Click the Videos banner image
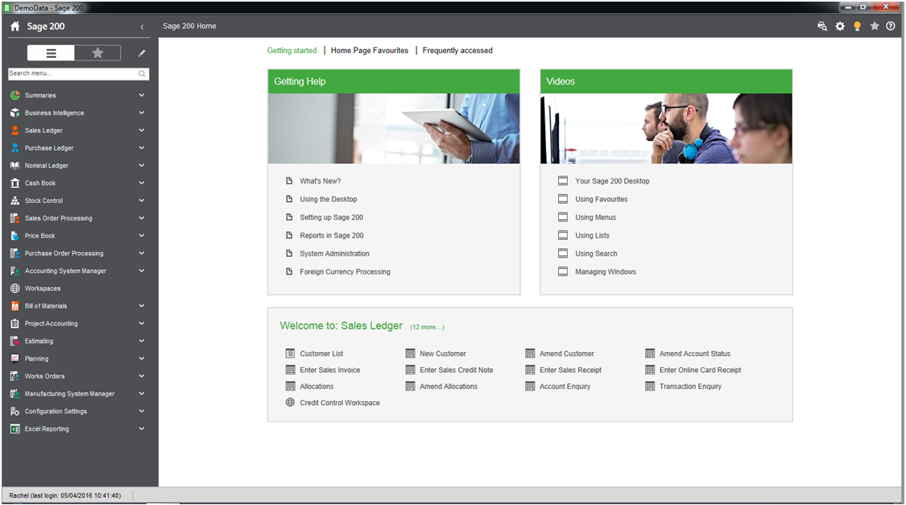 coord(666,128)
